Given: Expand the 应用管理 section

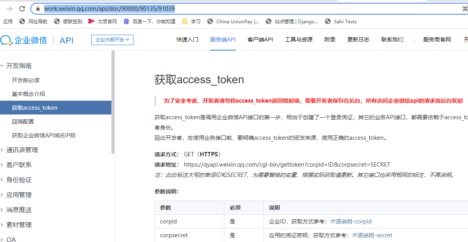Looking at the screenshot, I should pyautogui.click(x=16, y=195).
